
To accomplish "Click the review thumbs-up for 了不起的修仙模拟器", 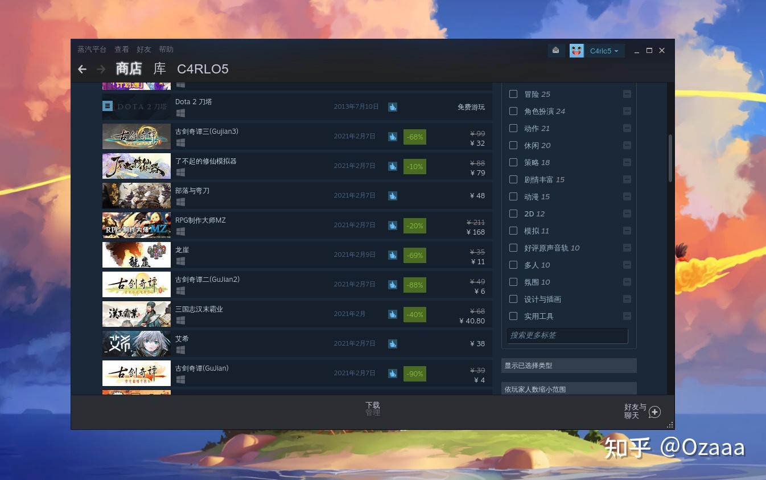I will (x=393, y=166).
